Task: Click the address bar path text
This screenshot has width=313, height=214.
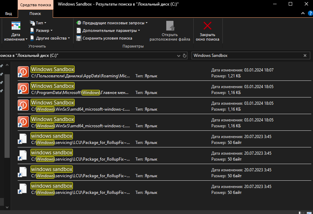Action: pos(29,55)
